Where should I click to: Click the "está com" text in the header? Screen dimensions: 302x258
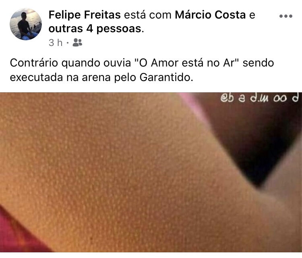(148, 15)
